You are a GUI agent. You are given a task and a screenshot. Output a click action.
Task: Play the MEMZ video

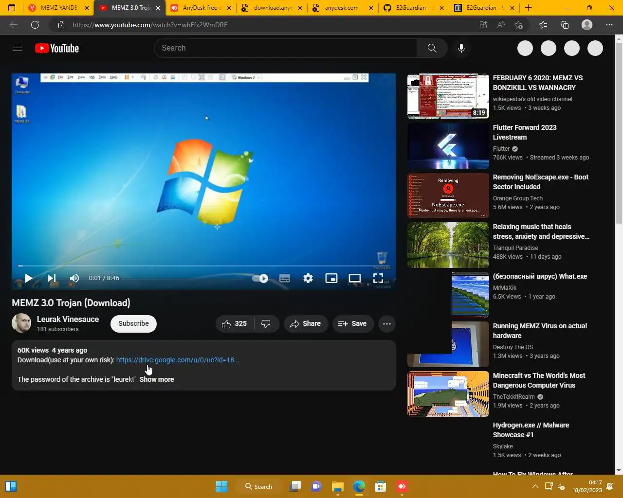[28, 278]
